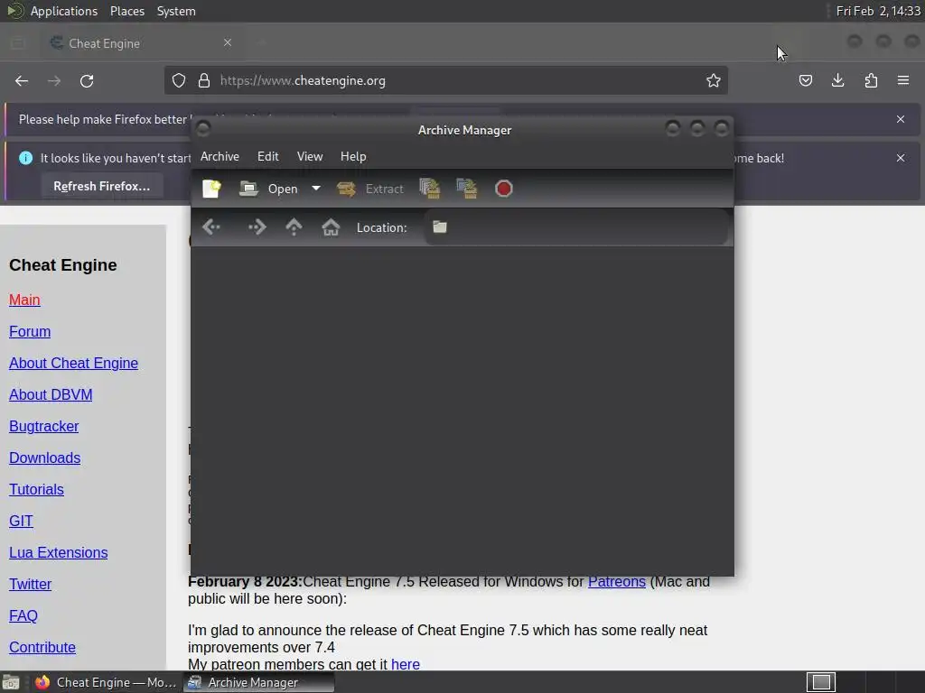Click the Refresh Firefox… button
Viewport: 925px width, 693px height.
pyautogui.click(x=102, y=186)
